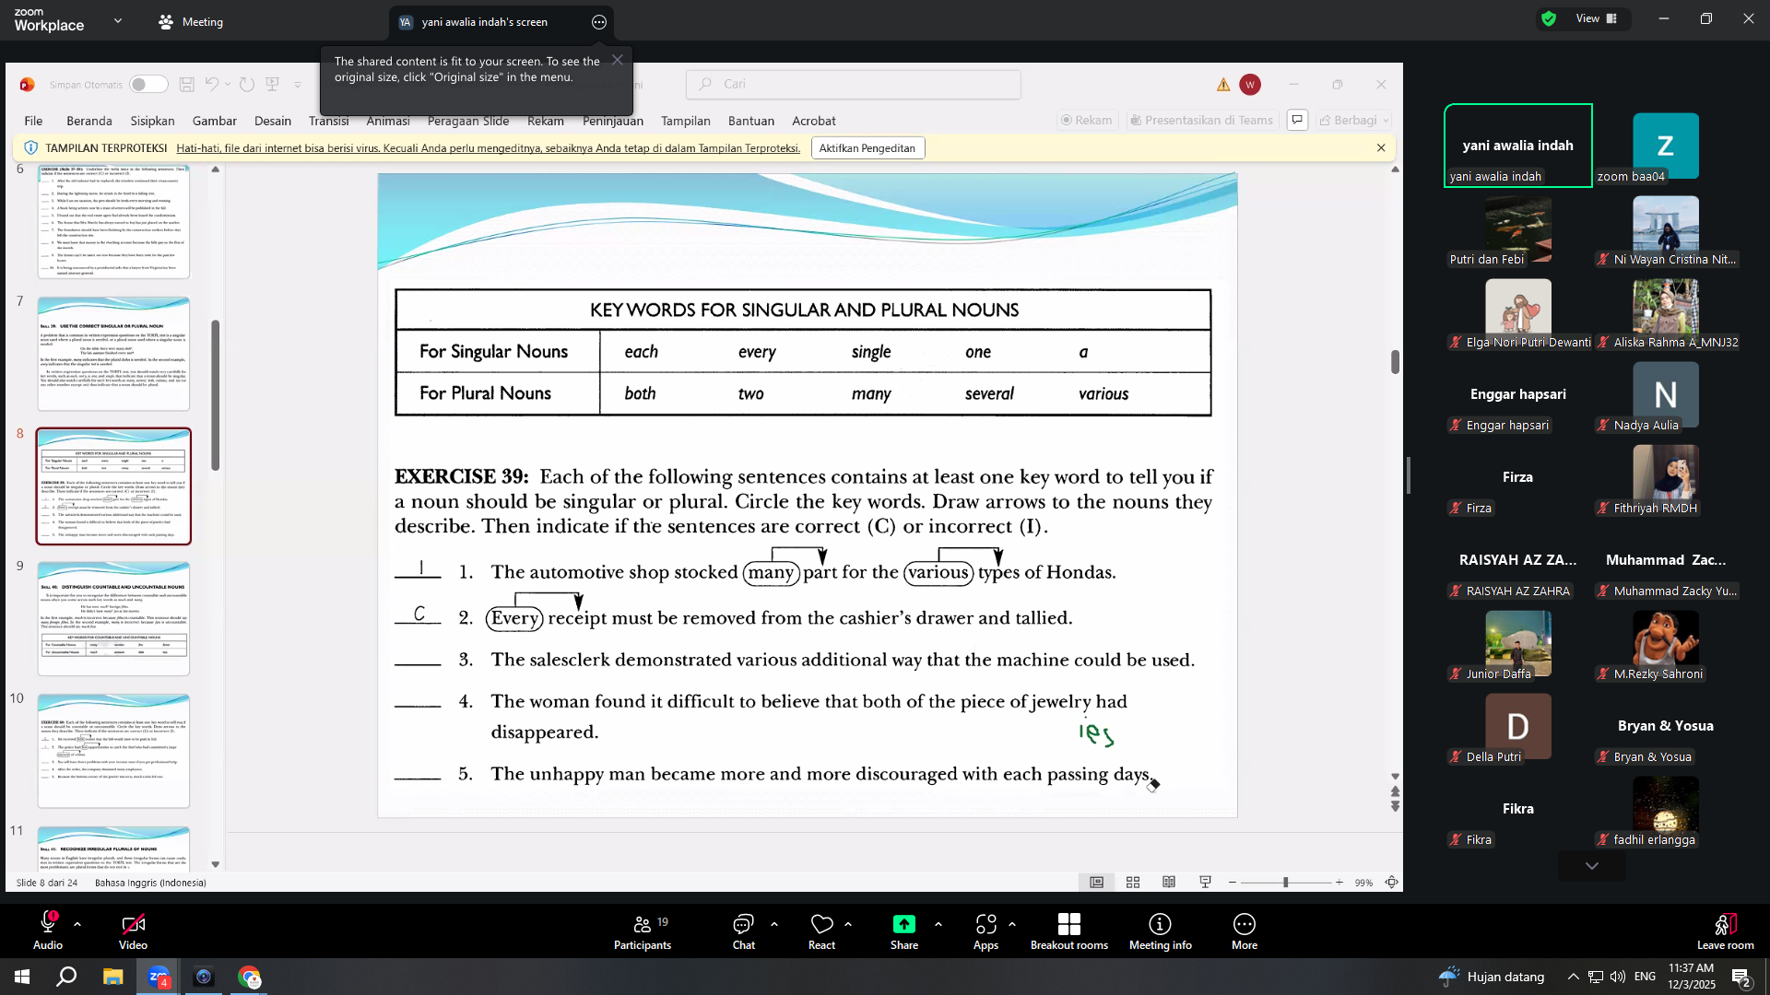Click the Meeting button in Zoom header

(191, 22)
